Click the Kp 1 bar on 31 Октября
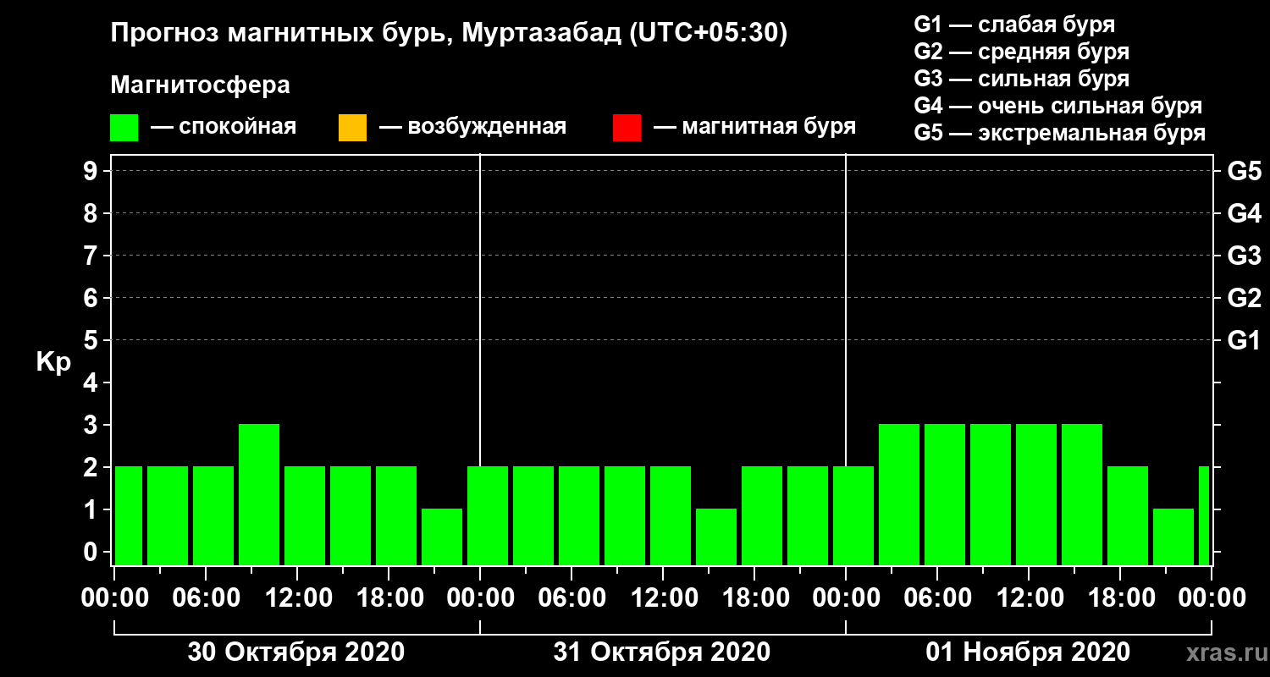1270x677 pixels. click(x=716, y=537)
